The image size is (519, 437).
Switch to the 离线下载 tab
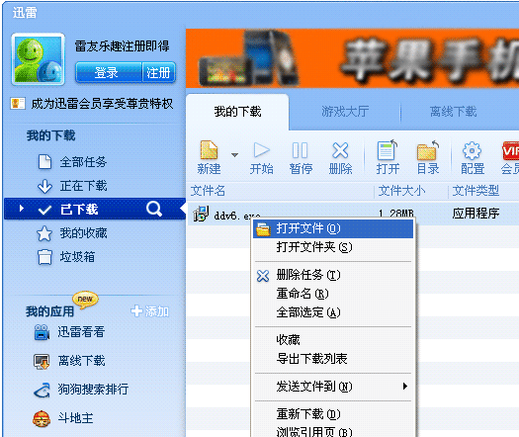tap(453, 112)
